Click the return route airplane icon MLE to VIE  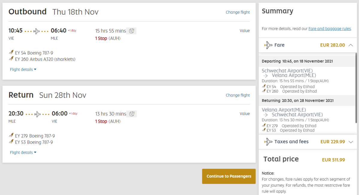tap(38, 114)
